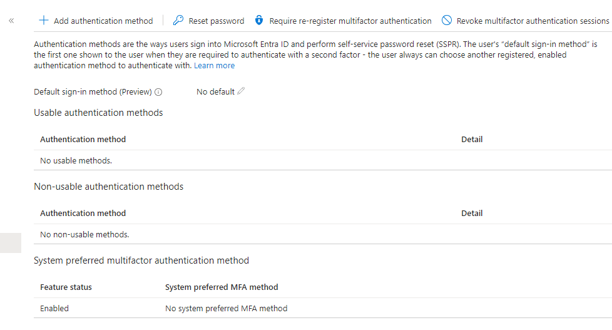Click the revoke circle-slash icon

[x=447, y=20]
